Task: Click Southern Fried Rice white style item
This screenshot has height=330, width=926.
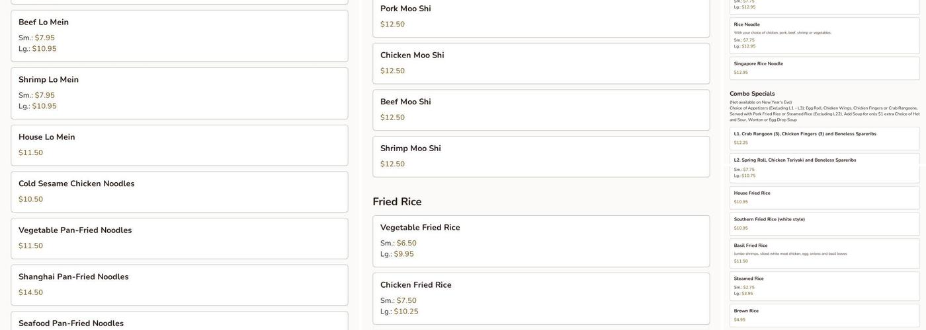Action: coord(824,224)
